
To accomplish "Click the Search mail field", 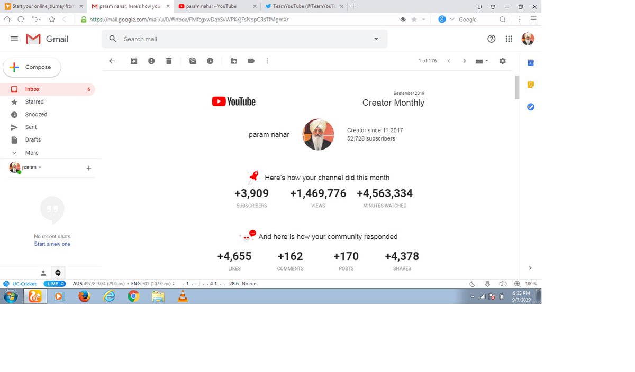I will pos(244,39).
